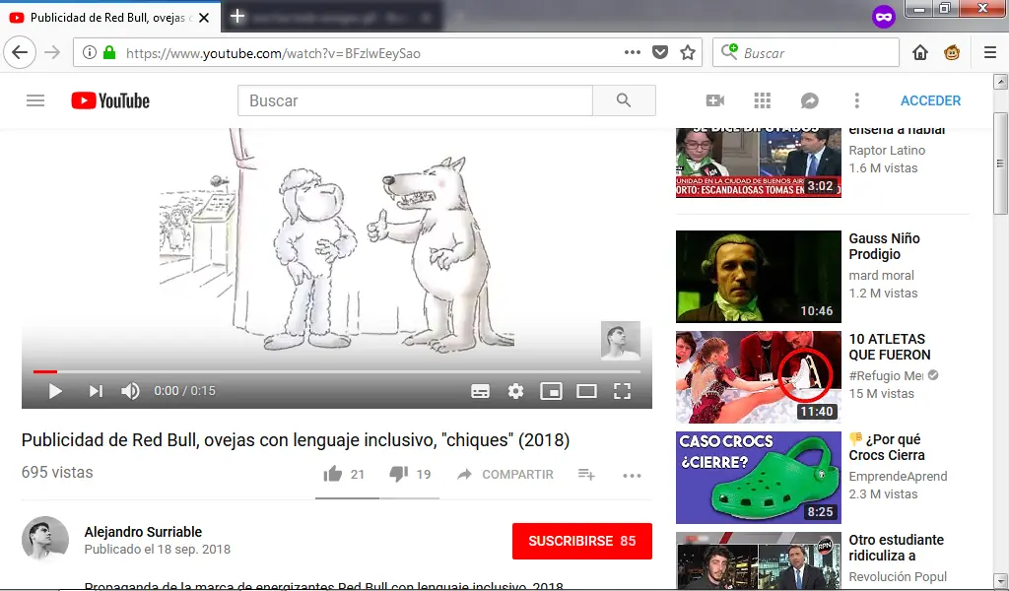Open 10 ATLETAS QUE FUERON thumbnail
Image resolution: width=1009 pixels, height=591 pixels.
tap(758, 377)
